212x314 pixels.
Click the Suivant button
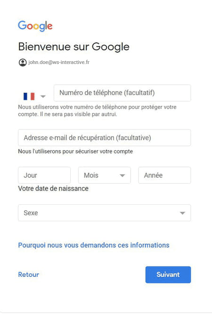(168, 274)
